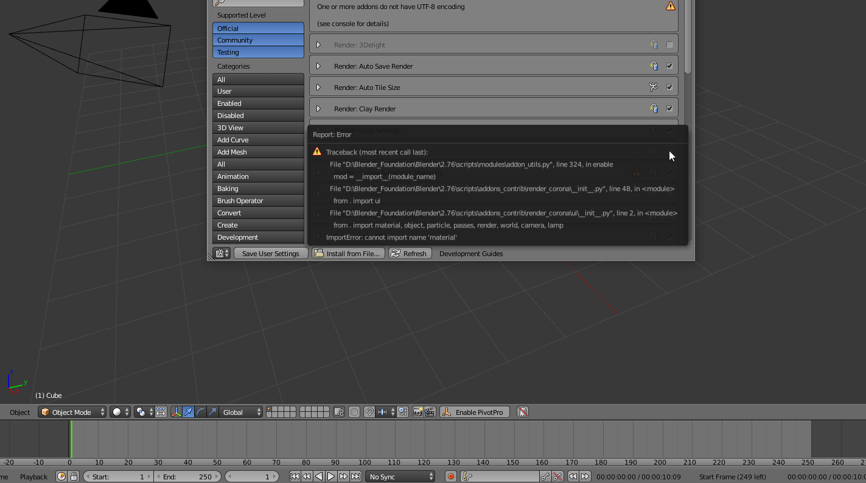
Task: Play the animation forward
Action: click(331, 476)
